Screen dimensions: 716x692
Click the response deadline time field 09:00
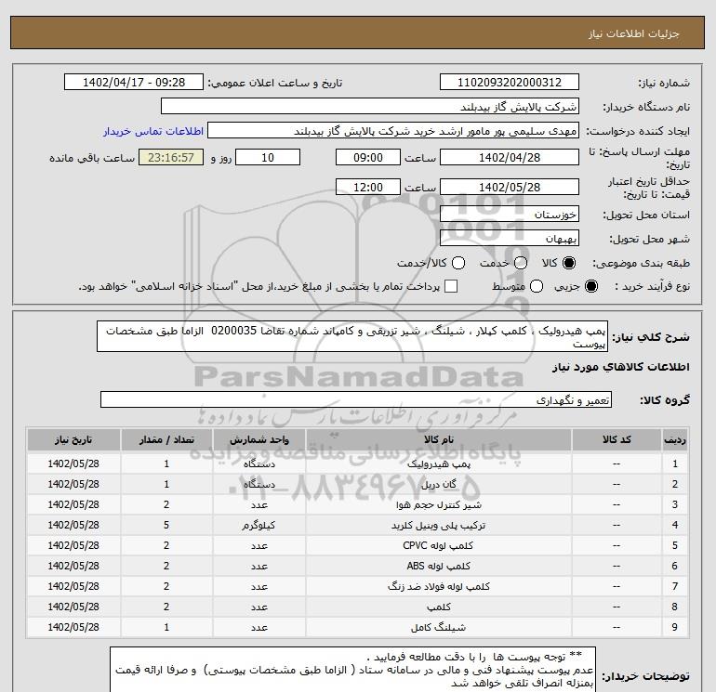coord(368,157)
